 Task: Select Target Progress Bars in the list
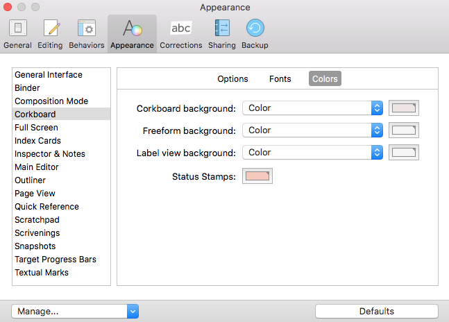pyautogui.click(x=61, y=259)
